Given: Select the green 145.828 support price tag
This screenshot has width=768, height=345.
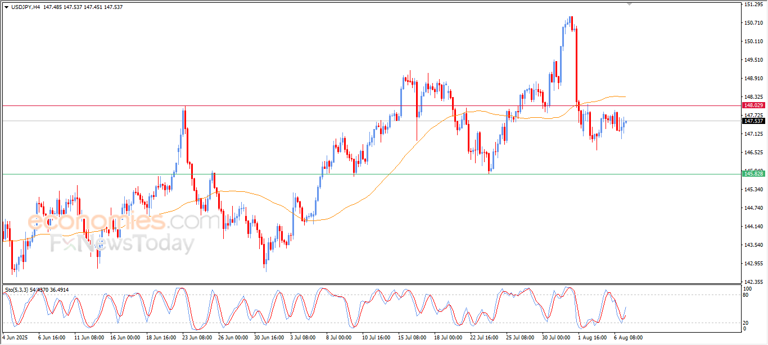Looking at the screenshot, I should click(x=753, y=174).
